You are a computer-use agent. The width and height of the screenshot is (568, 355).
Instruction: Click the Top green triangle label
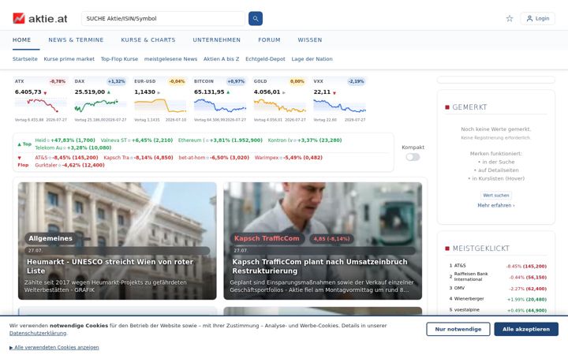coord(24,144)
